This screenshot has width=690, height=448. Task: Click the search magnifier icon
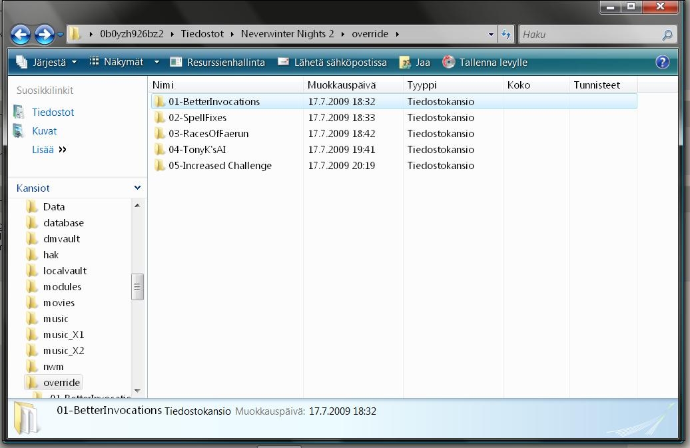click(x=667, y=35)
